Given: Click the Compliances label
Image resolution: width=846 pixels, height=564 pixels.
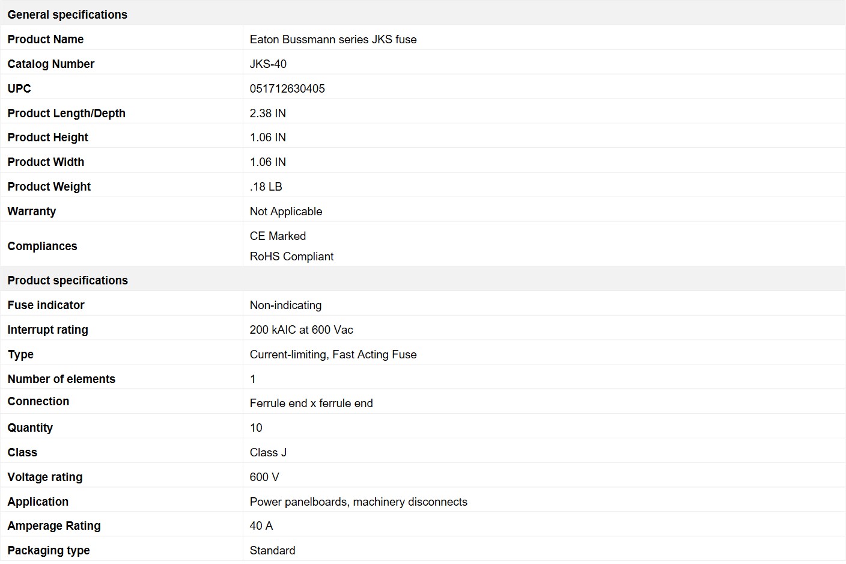Looking at the screenshot, I should tap(42, 246).
